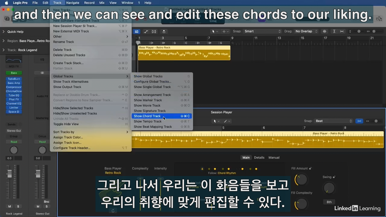Click the Swing knob
This screenshot has height=217, width=386.
(x=329, y=188)
